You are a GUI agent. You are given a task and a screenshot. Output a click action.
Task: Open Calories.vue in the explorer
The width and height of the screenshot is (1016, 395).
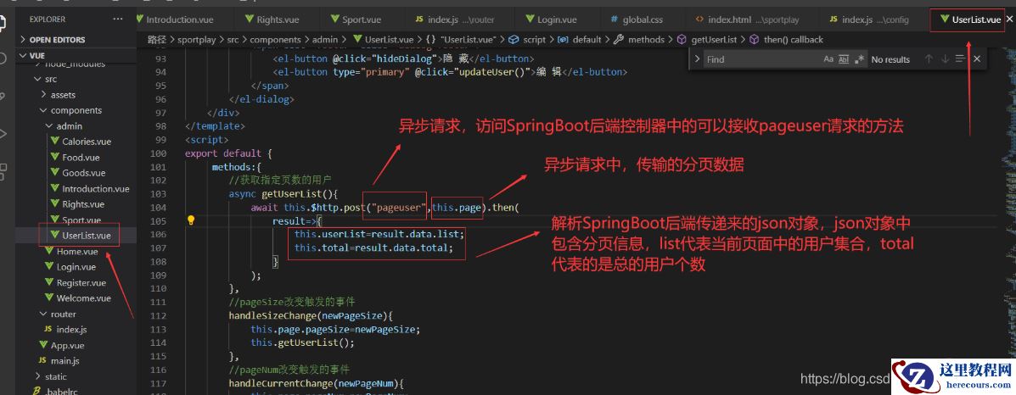pos(87,142)
